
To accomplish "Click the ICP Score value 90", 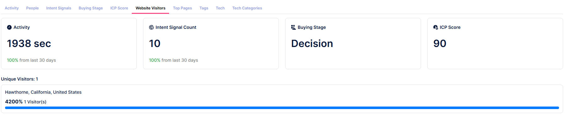I will pos(440,44).
